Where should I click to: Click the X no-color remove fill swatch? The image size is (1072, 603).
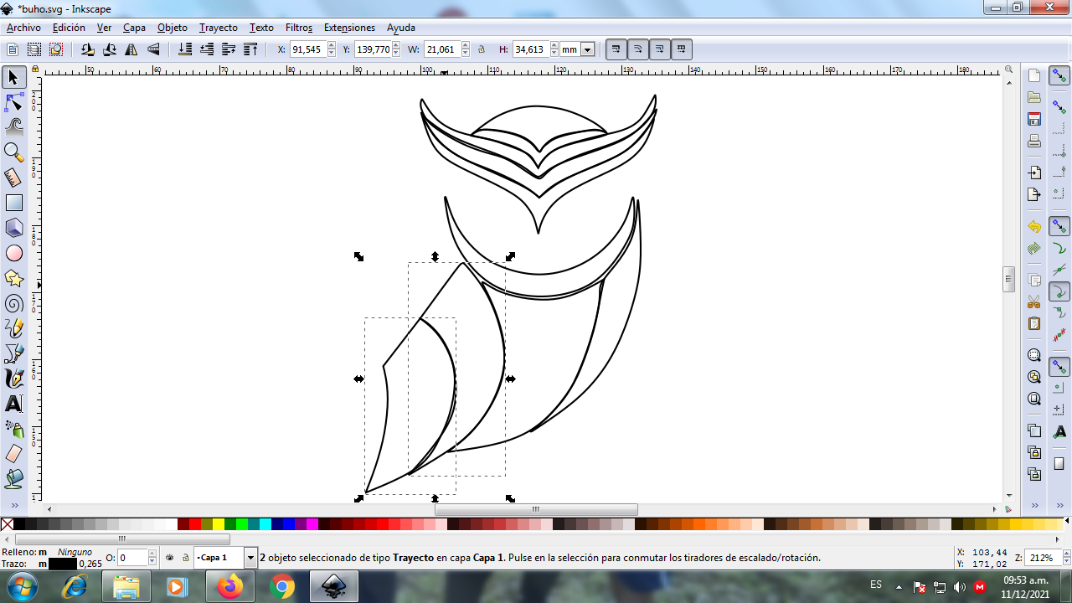[7, 524]
